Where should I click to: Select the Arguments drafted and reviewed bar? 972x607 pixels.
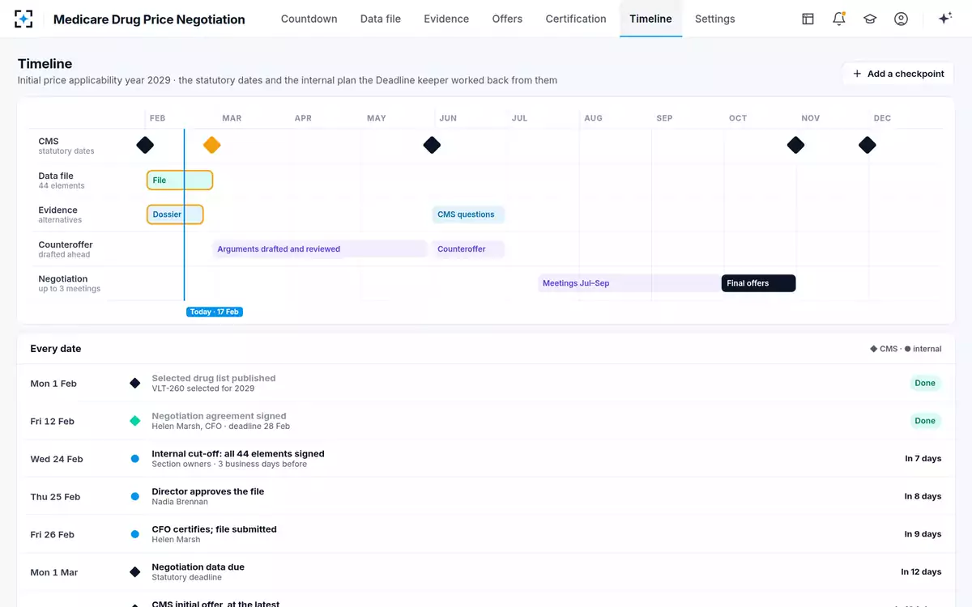pyautogui.click(x=319, y=249)
